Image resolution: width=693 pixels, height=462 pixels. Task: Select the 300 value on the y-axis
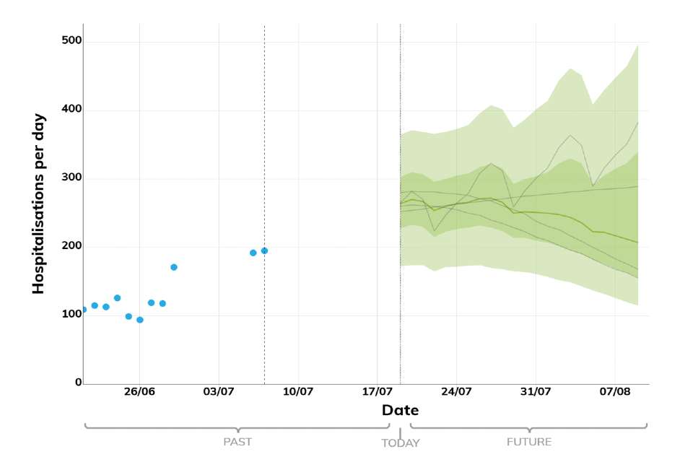click(71, 178)
